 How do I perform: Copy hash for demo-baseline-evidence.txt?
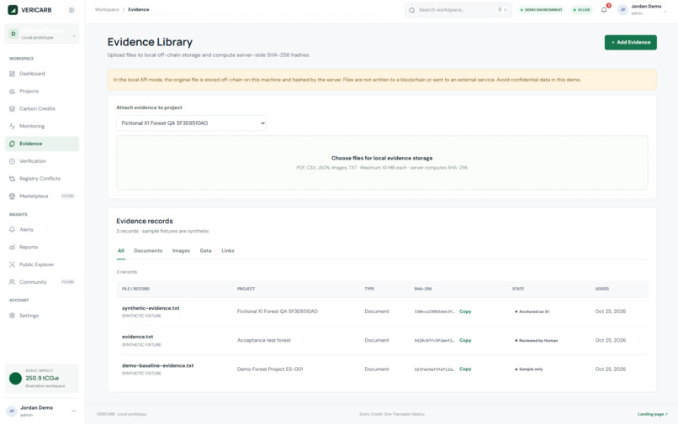[x=465, y=369]
